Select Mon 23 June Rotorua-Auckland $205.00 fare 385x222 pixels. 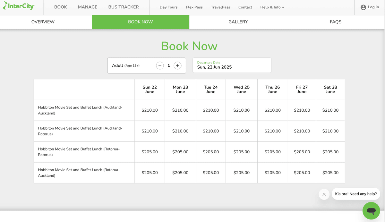pyautogui.click(x=180, y=173)
